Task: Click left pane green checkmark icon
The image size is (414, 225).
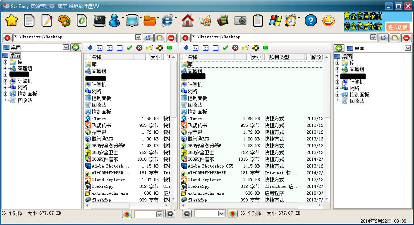Action: pyautogui.click(x=129, y=48)
